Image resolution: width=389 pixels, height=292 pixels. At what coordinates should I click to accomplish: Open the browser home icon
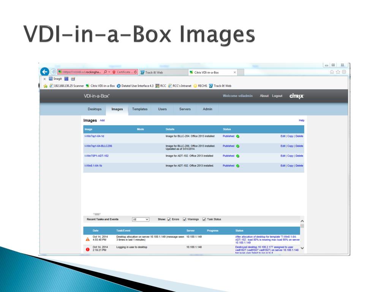coord(332,72)
